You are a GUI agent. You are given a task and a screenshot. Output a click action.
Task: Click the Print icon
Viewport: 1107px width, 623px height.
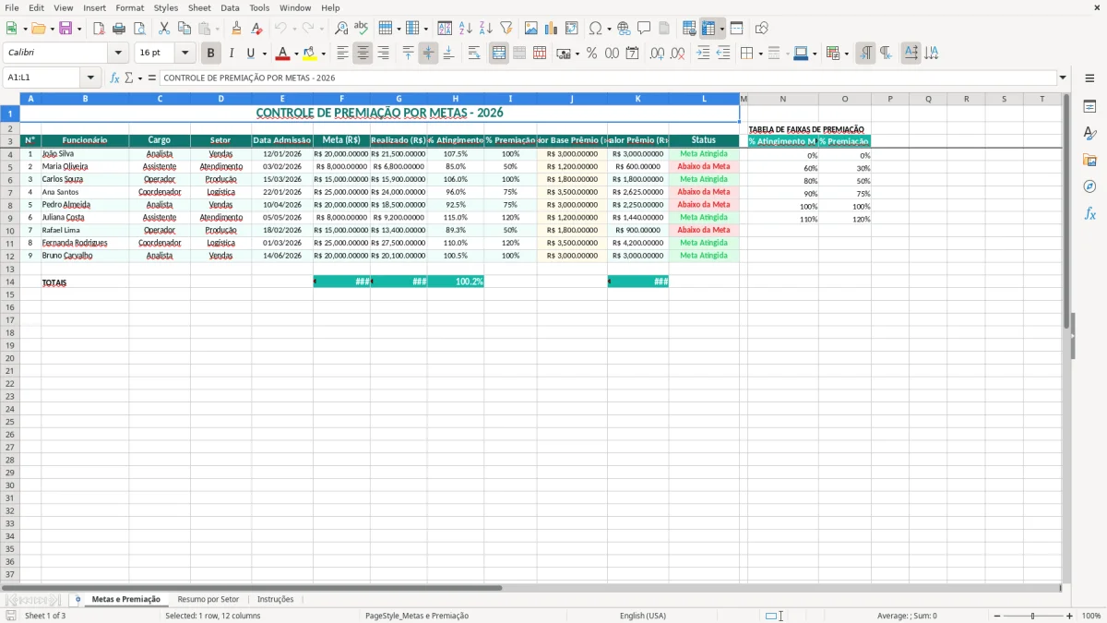119,29
